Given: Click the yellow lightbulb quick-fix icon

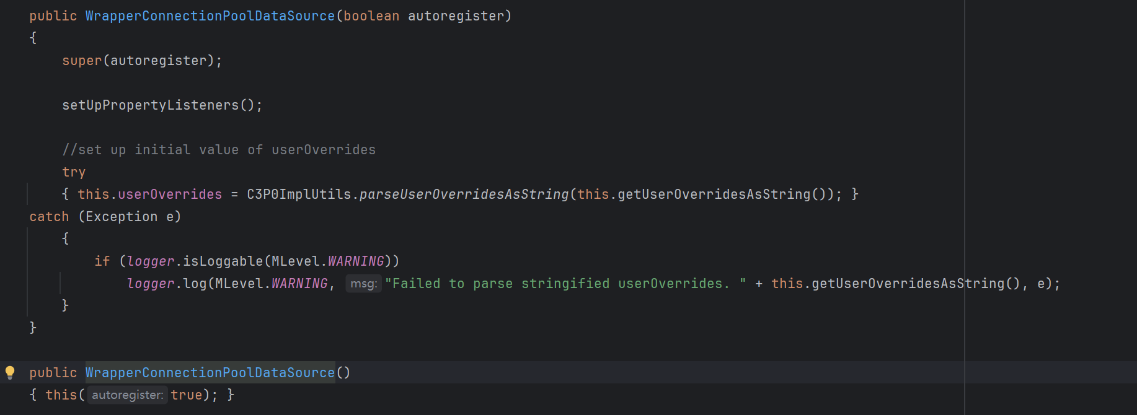Looking at the screenshot, I should pyautogui.click(x=10, y=372).
